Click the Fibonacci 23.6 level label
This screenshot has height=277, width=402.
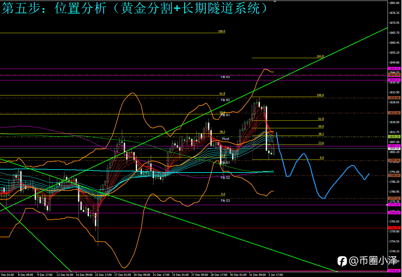321,143
